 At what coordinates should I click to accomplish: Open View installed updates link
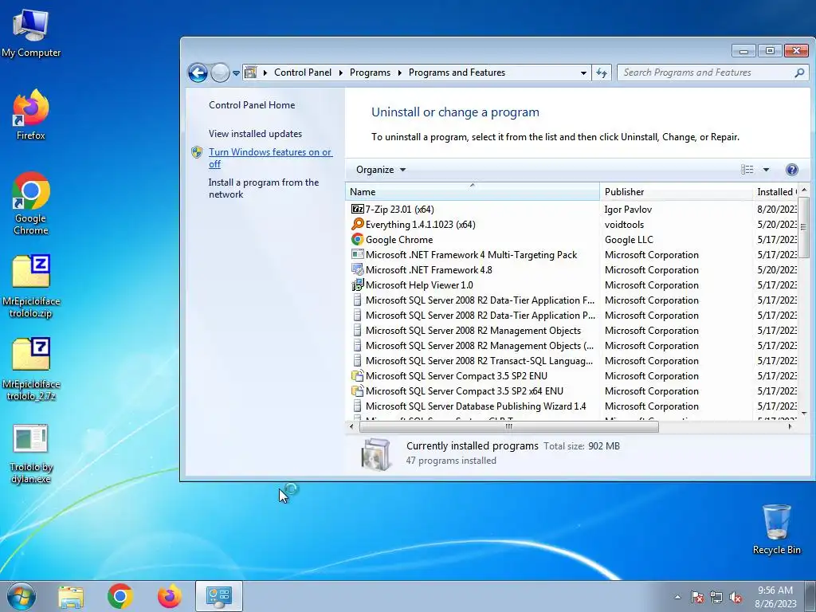(255, 134)
